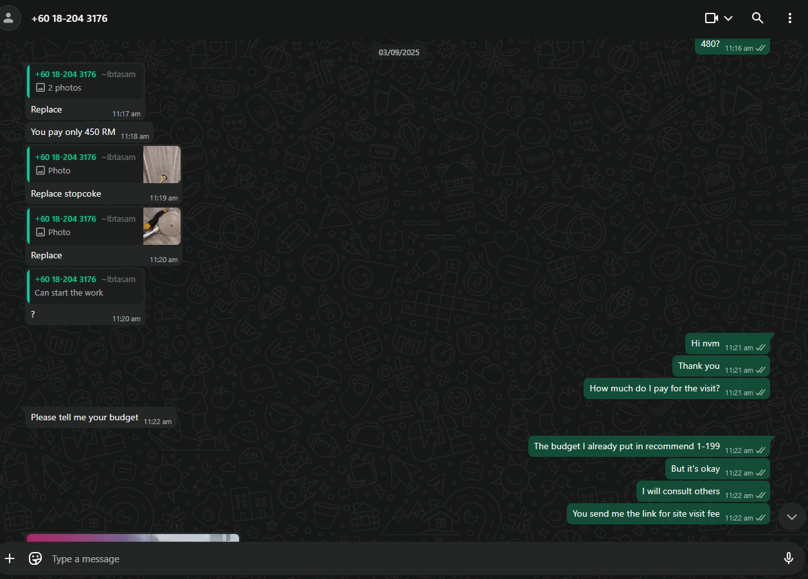Select the 'Hi nvm' message

click(727, 344)
